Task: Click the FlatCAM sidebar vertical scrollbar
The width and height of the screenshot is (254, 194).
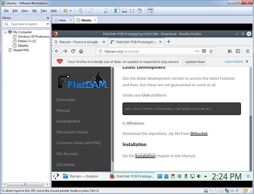Action: click(113, 115)
